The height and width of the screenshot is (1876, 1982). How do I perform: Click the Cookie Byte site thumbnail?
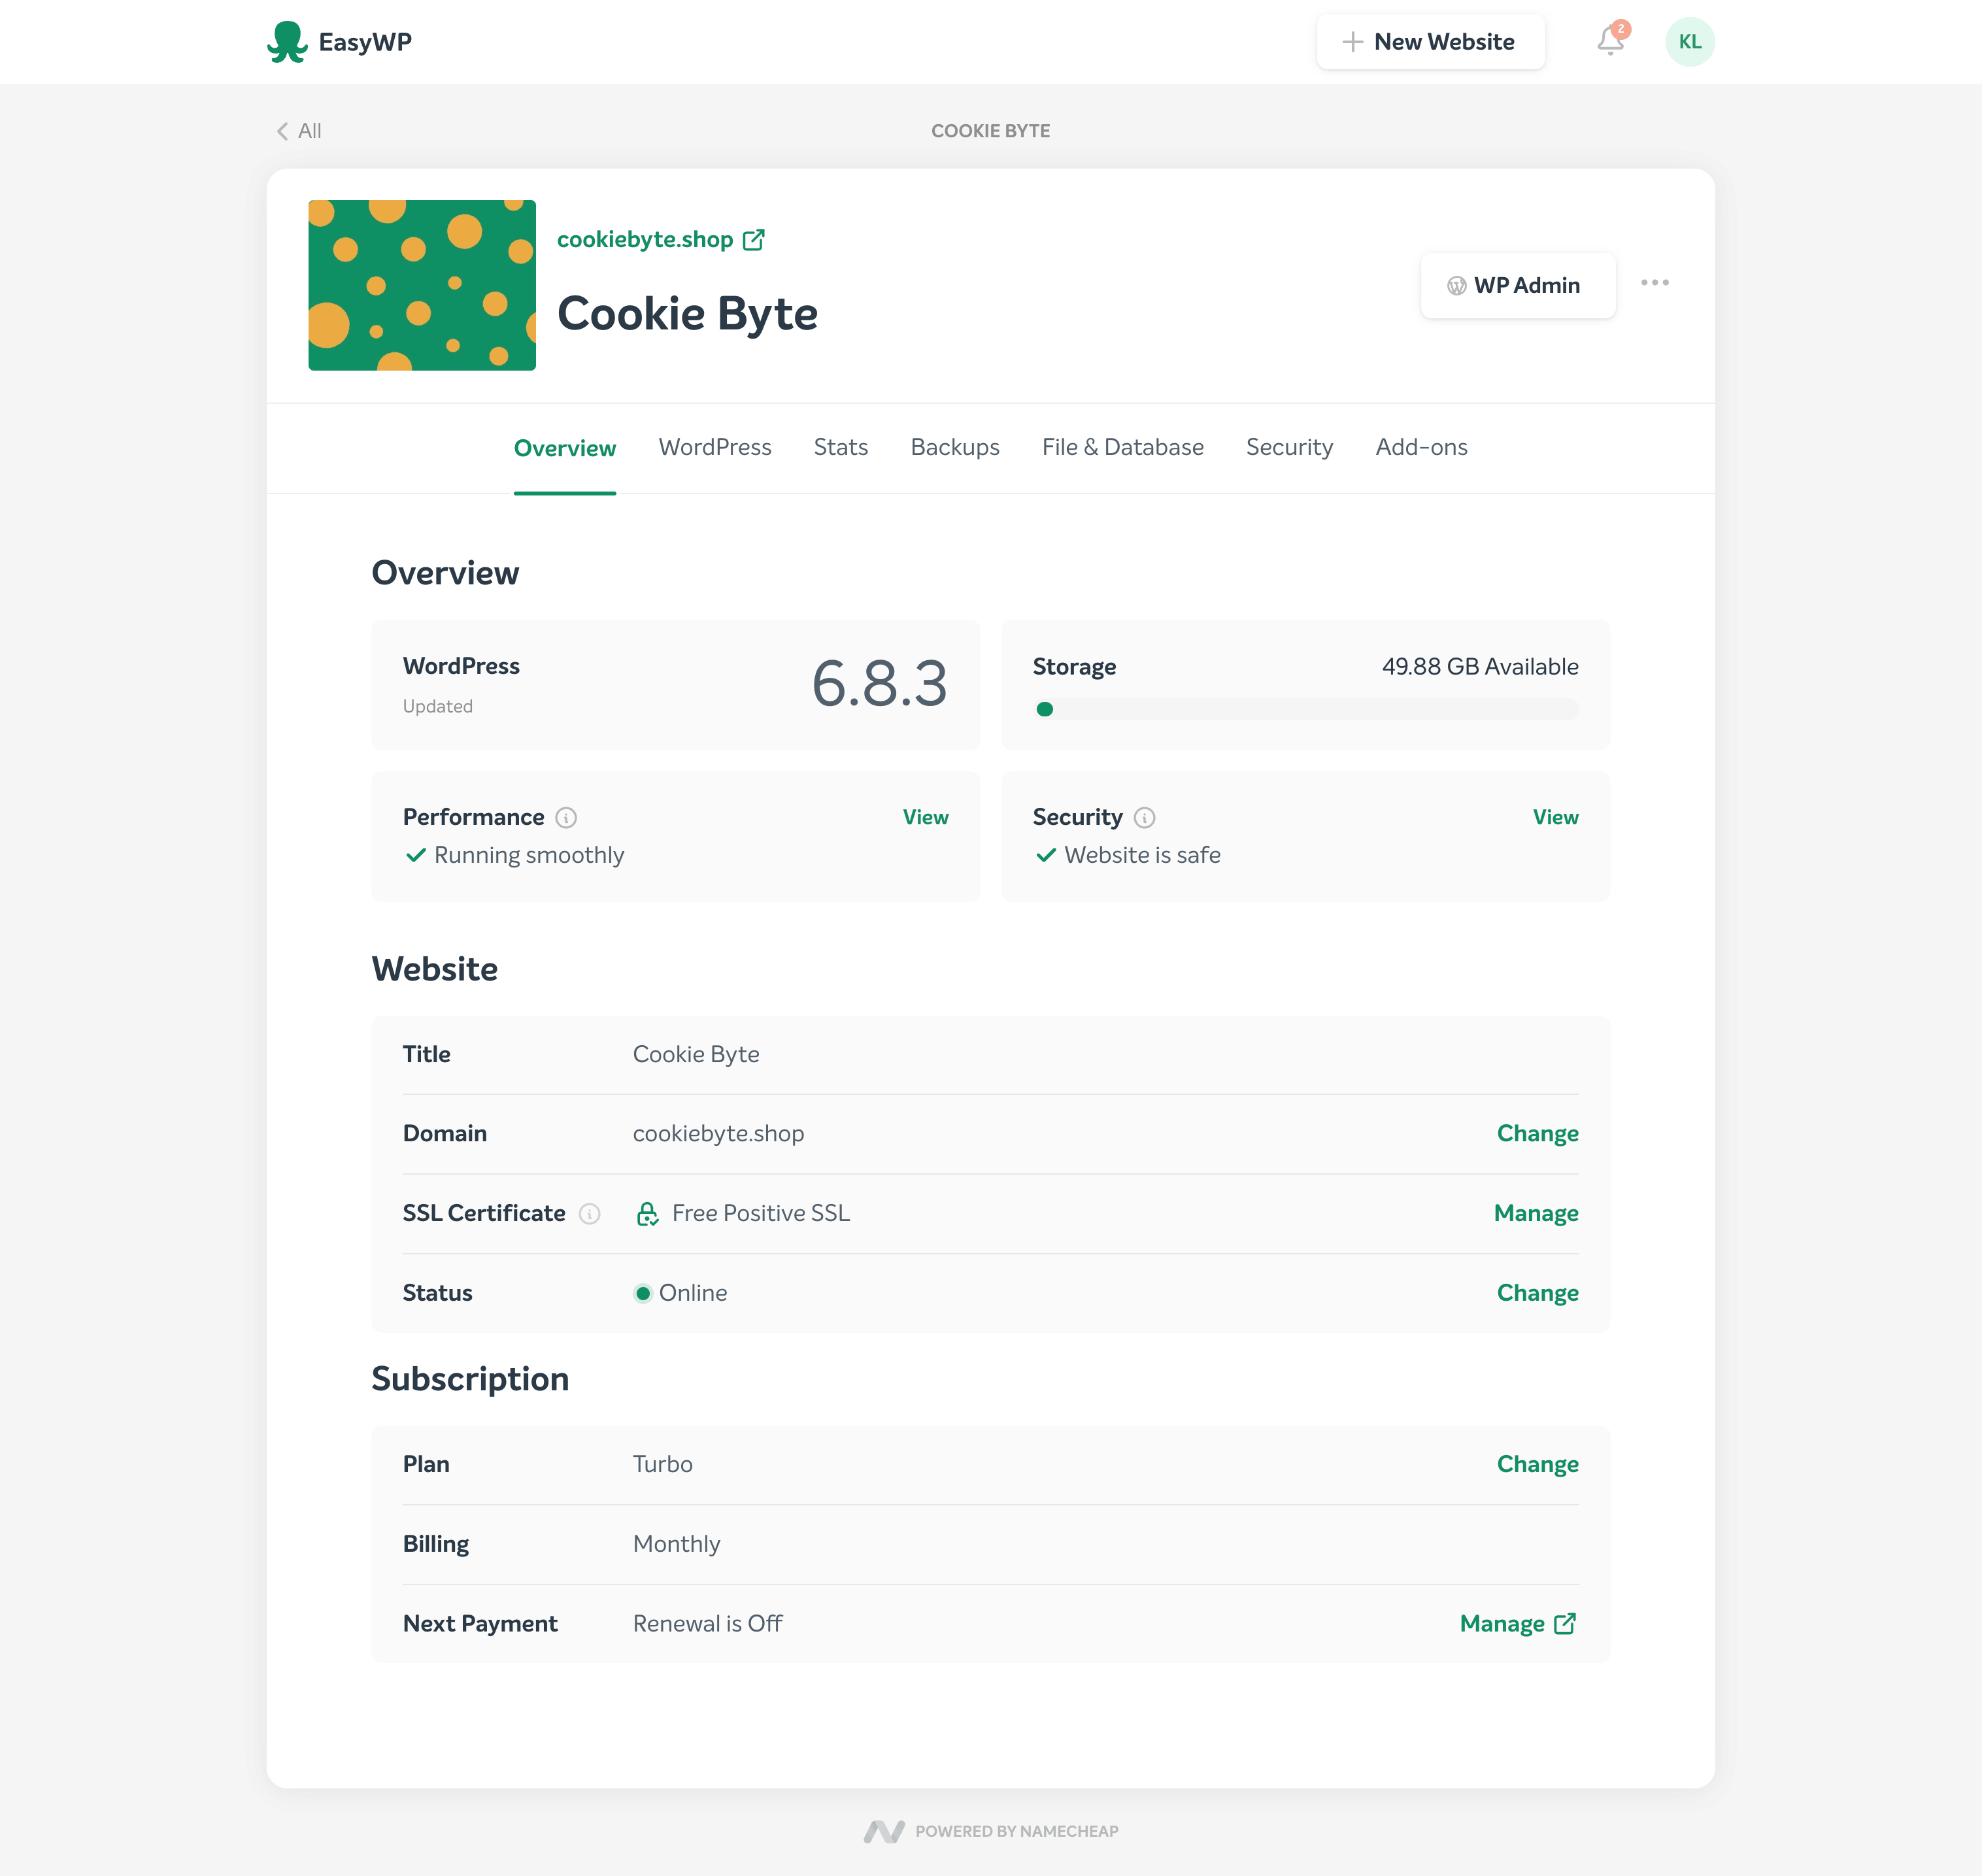(x=422, y=285)
